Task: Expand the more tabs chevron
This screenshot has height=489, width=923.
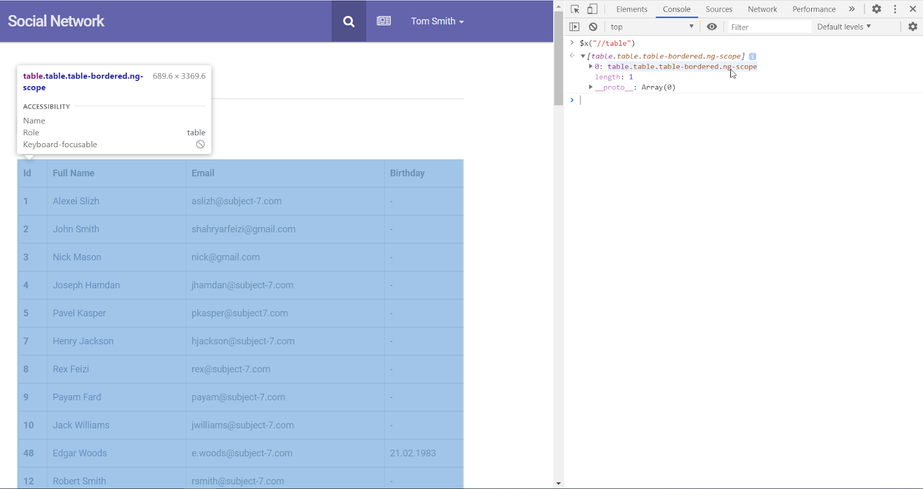Action: 851,9
